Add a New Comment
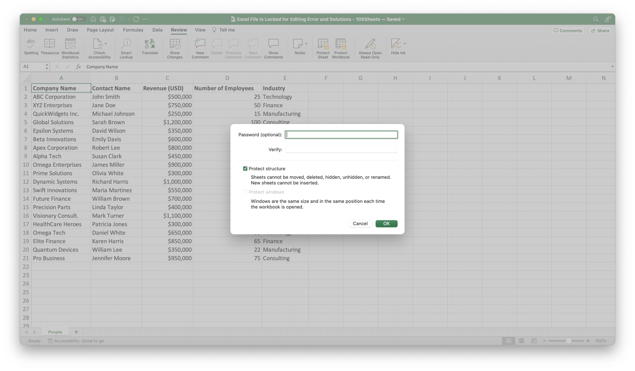635x371 pixels. [200, 49]
